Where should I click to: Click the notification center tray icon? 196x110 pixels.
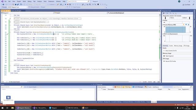(x=193, y=108)
